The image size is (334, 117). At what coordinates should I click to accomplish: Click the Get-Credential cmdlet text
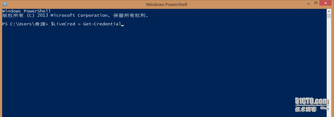(102, 24)
